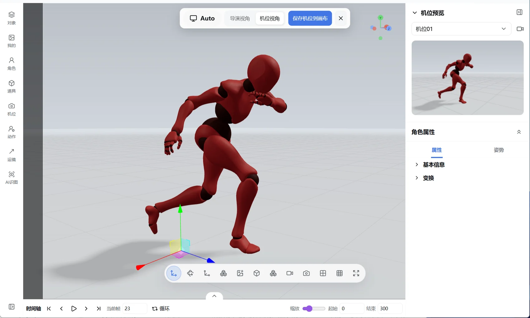Click the snapshot camera icon in toolbar
Image resolution: width=530 pixels, height=318 pixels.
[306, 273]
